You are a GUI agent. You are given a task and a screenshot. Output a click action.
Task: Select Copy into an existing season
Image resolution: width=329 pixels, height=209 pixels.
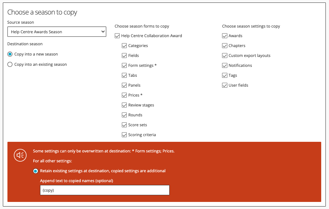(10, 64)
